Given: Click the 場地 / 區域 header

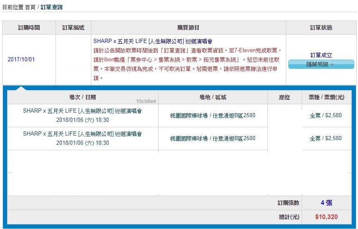Looking at the screenshot, I should pyautogui.click(x=213, y=97).
